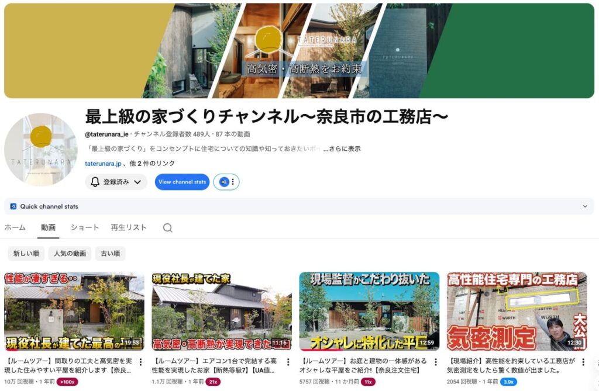Open the taterunara.jp link
Viewport: 599px width, 391px height.
coord(103,164)
